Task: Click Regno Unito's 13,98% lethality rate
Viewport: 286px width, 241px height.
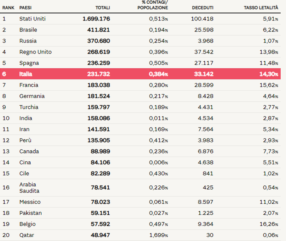Action: pos(269,52)
